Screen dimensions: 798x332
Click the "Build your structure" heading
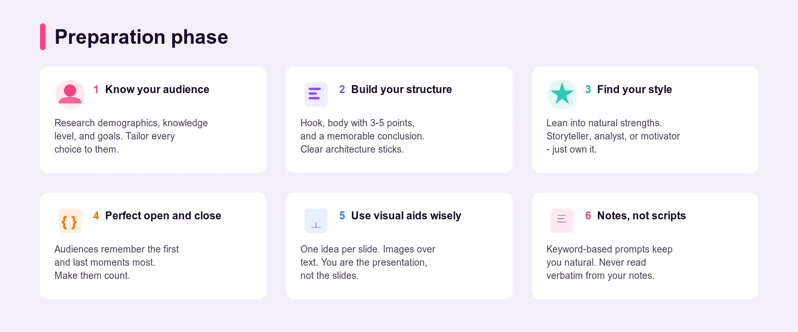(401, 89)
